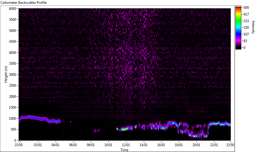This screenshot has height=152, width=256.
Task: Click the 6000 height axis tick label
Action: 12,8
